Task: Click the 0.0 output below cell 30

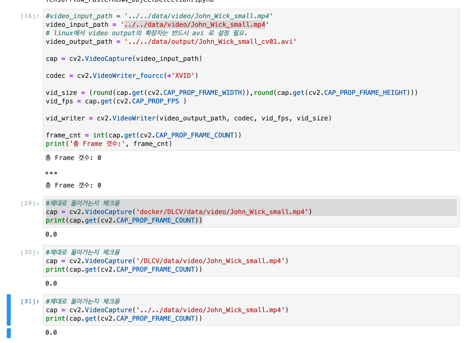Action: (51, 284)
